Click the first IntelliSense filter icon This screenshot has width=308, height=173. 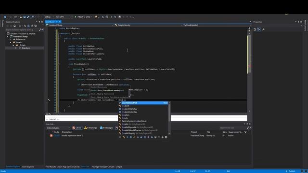[x=120, y=137]
